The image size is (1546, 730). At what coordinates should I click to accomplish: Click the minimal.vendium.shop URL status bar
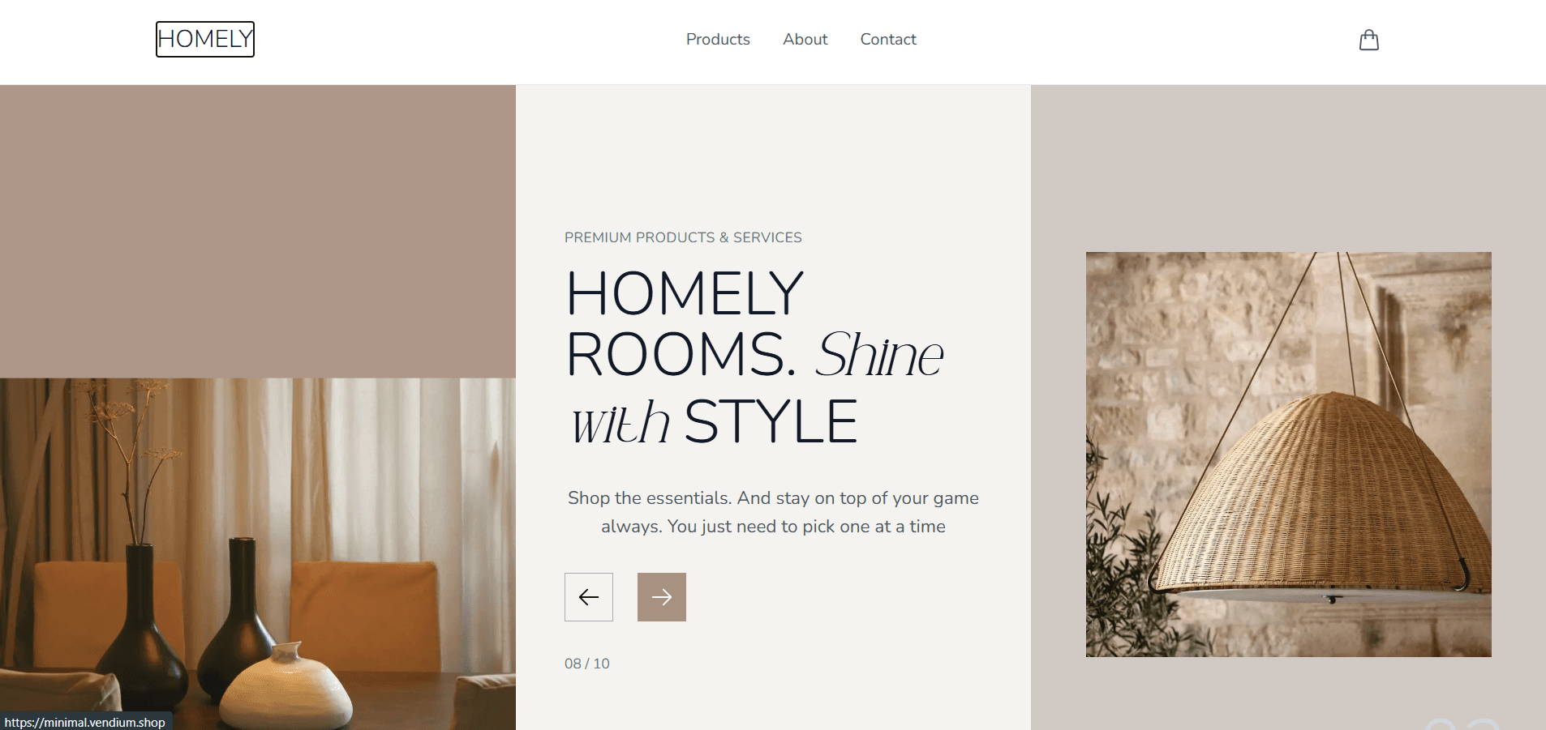(x=85, y=722)
